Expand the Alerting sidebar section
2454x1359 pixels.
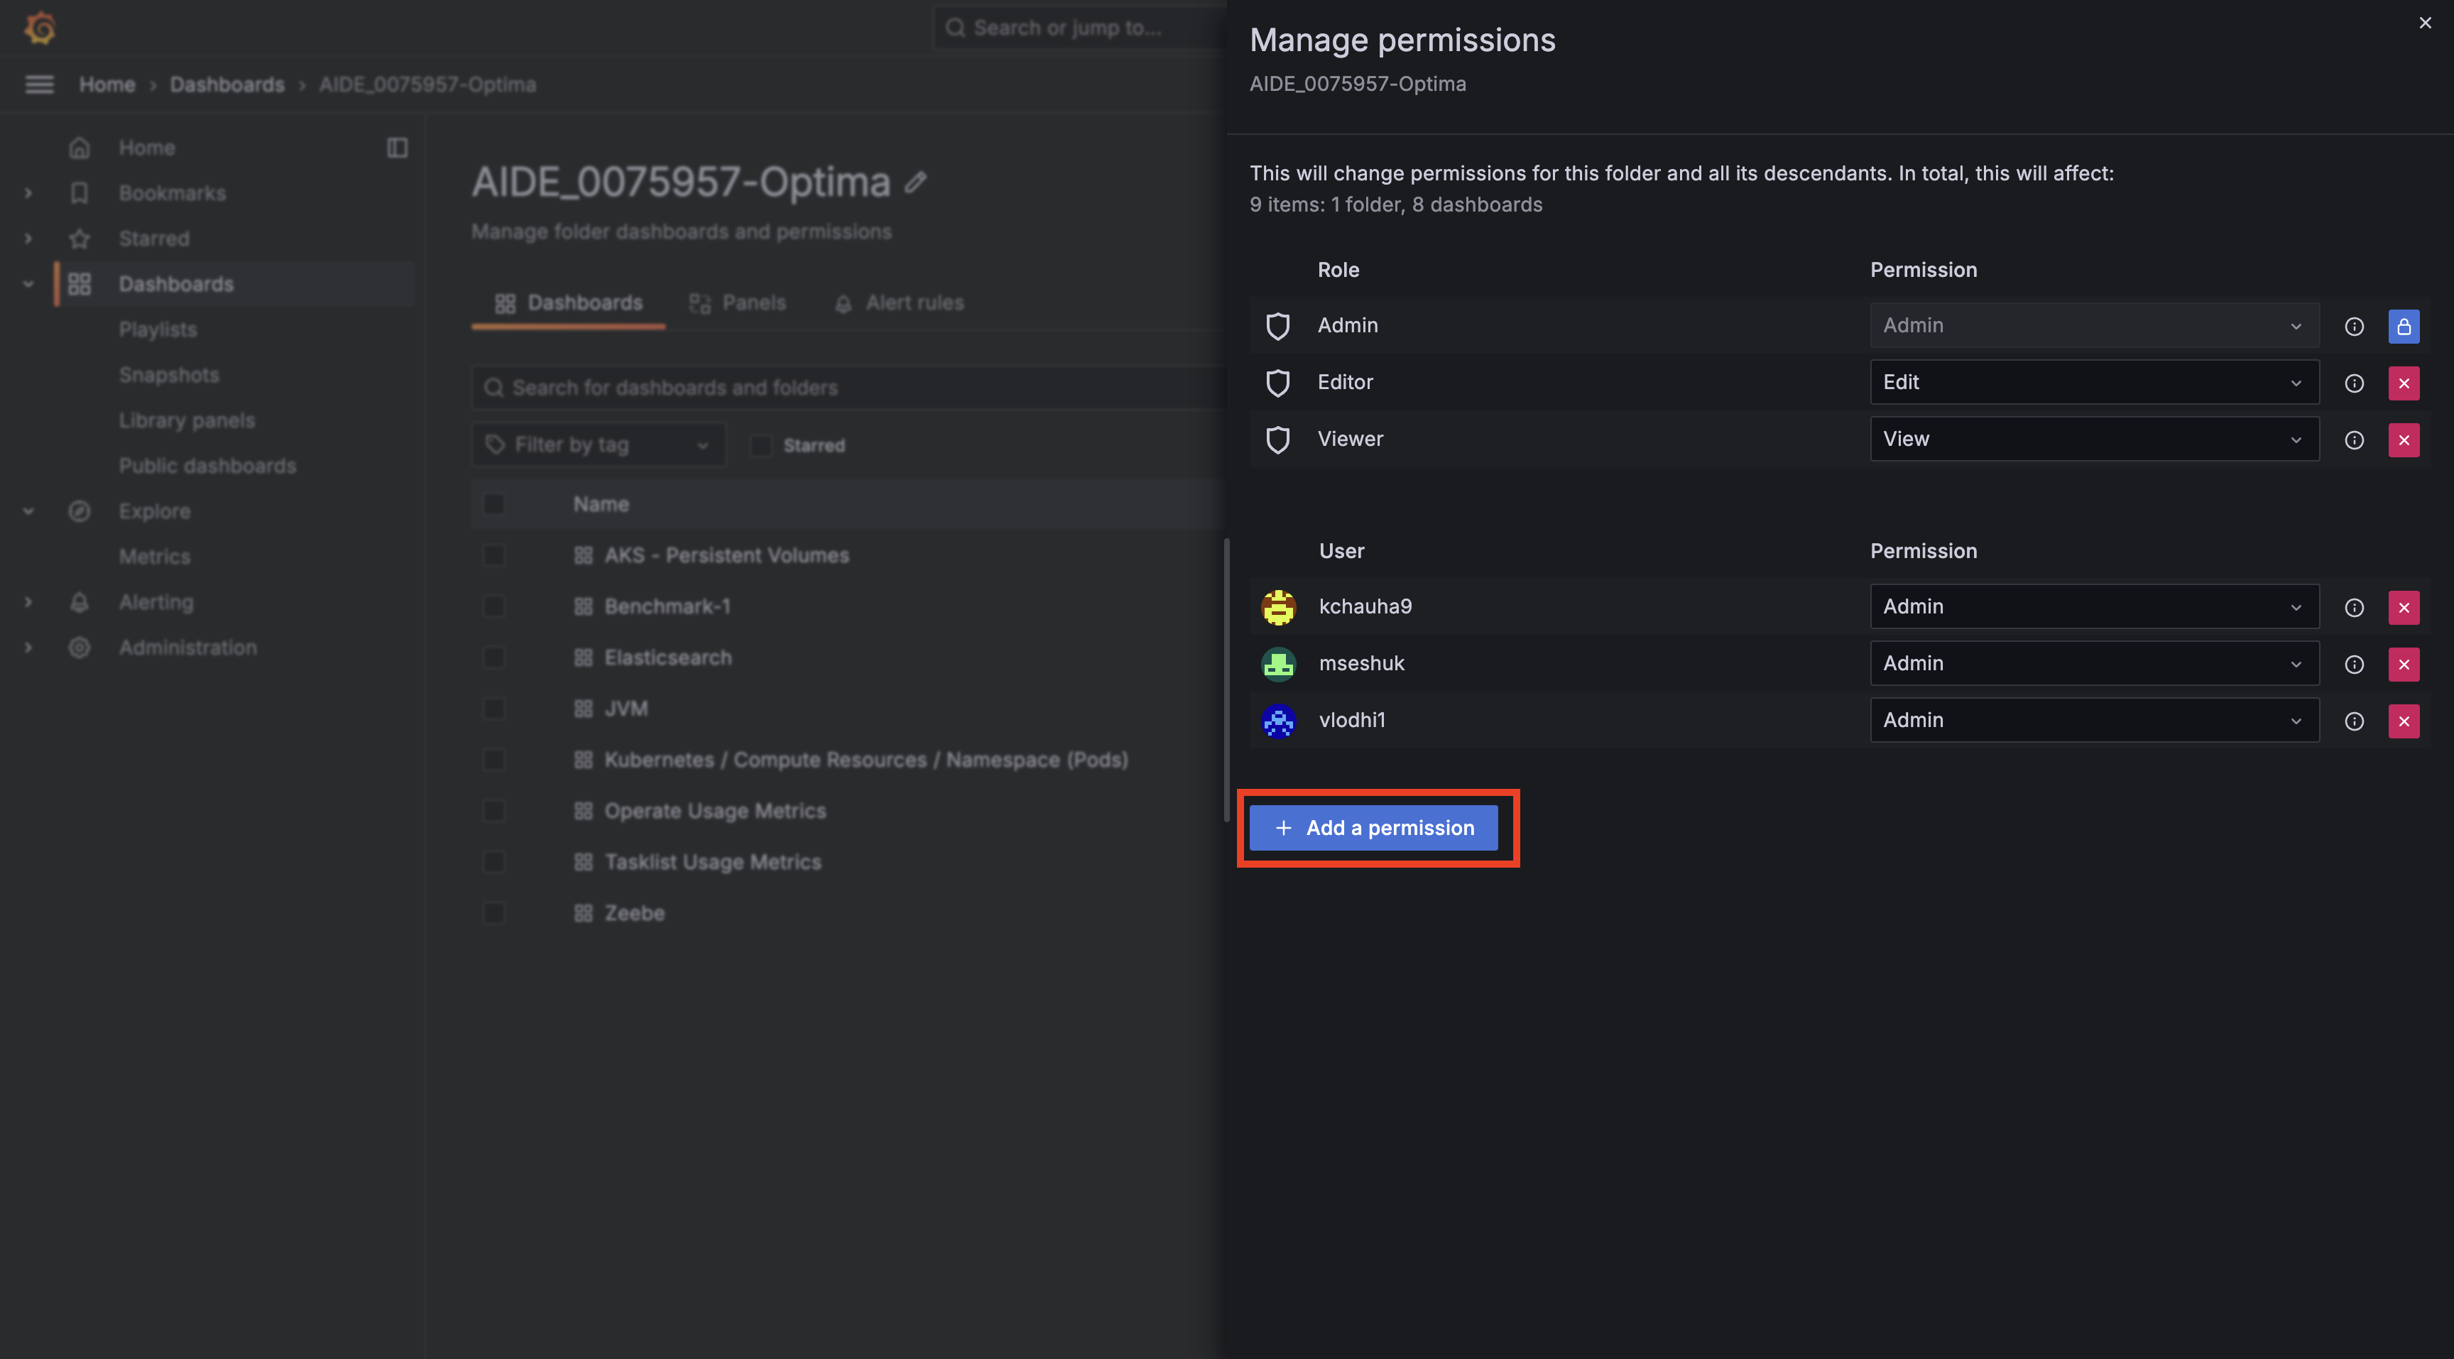coord(28,602)
